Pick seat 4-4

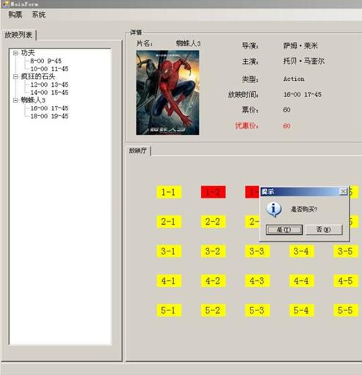(x=302, y=281)
